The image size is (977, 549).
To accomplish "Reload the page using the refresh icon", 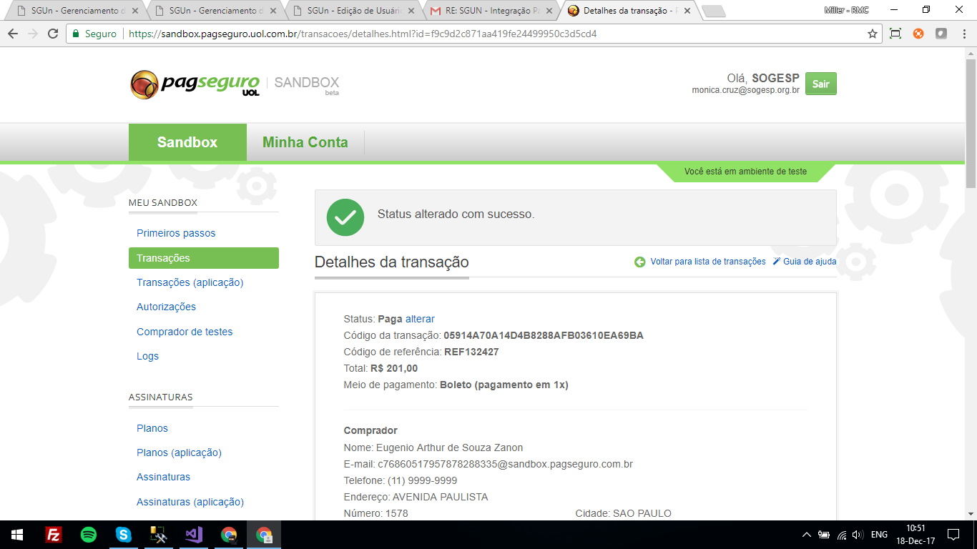I will click(x=53, y=34).
